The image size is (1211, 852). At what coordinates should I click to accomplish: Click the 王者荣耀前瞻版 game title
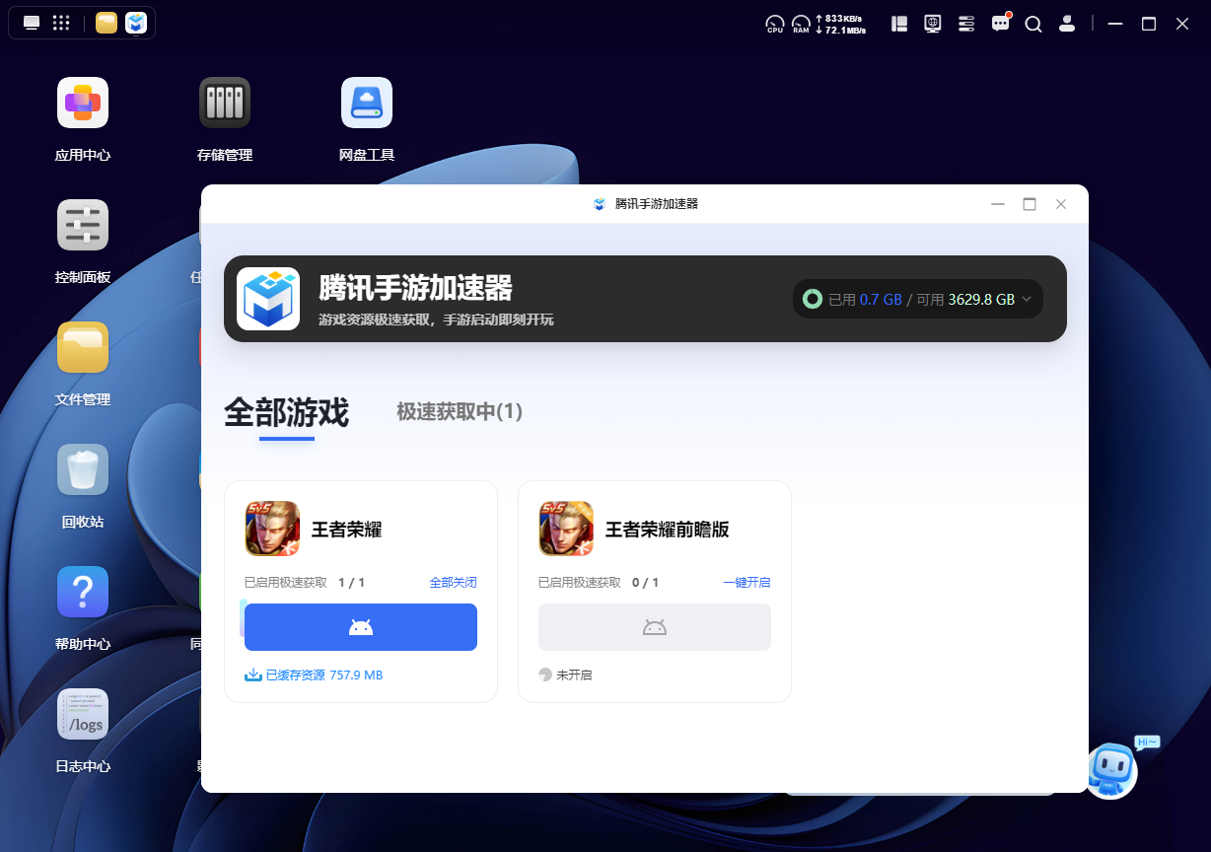pyautogui.click(x=668, y=530)
